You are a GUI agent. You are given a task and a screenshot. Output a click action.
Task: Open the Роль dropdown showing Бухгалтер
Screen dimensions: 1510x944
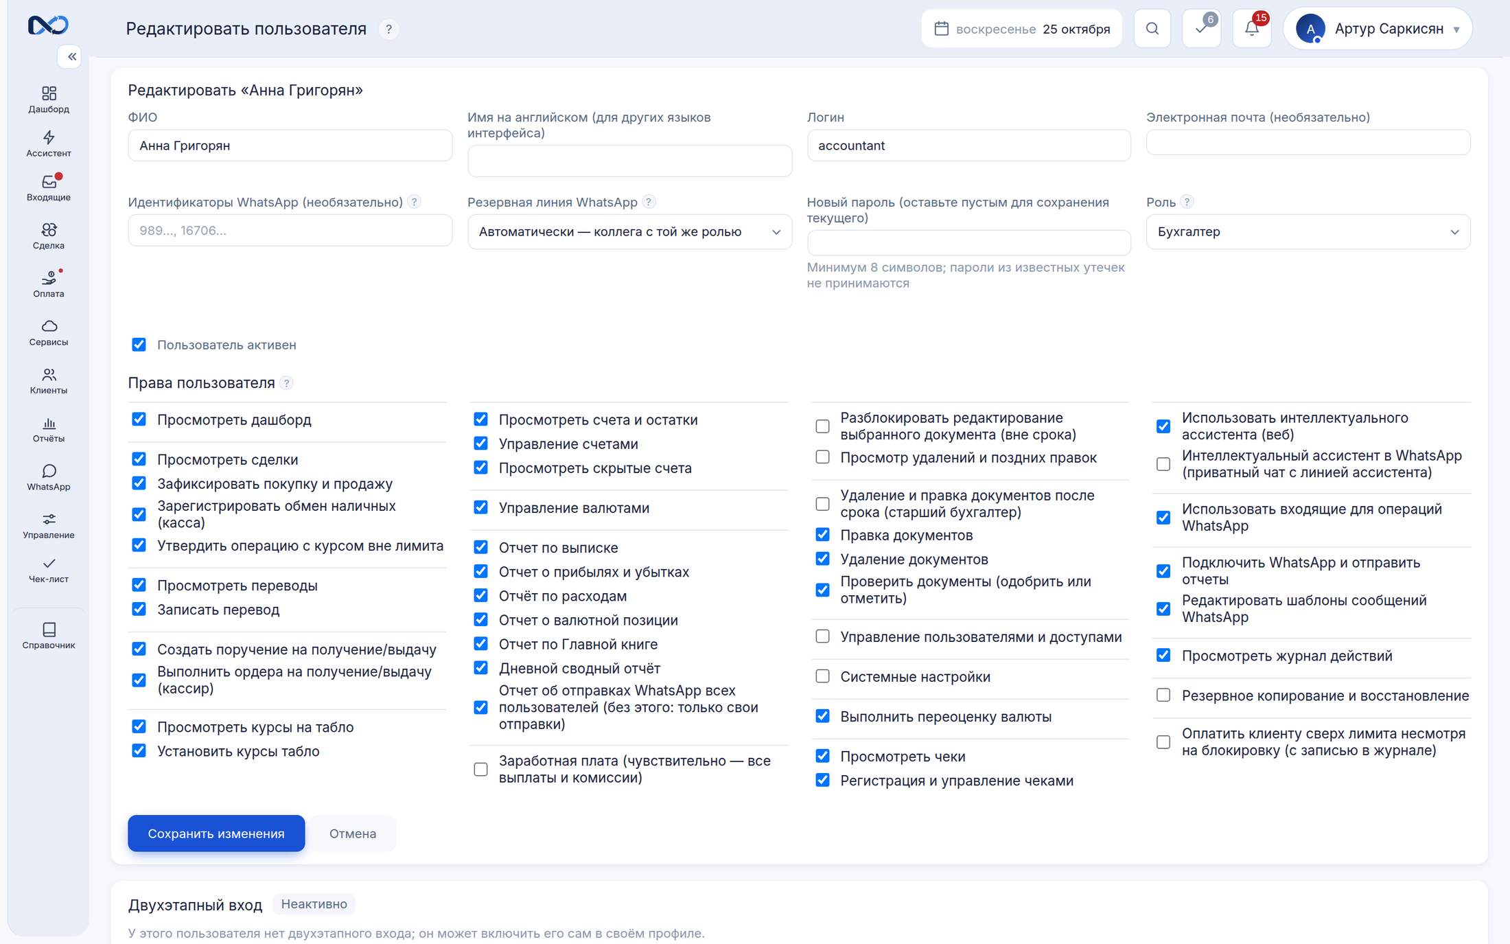click(1308, 232)
